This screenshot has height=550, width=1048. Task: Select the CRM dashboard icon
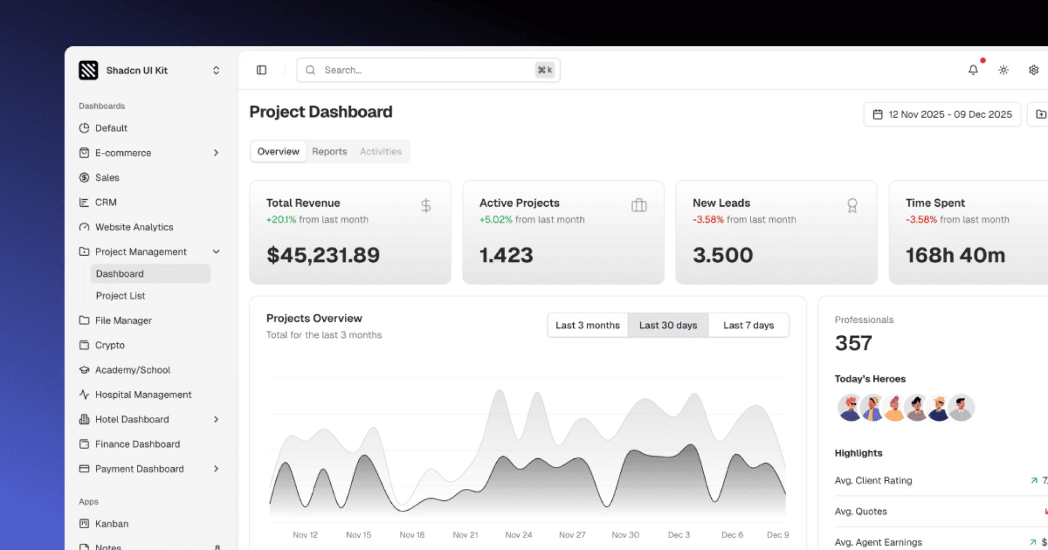click(x=84, y=202)
